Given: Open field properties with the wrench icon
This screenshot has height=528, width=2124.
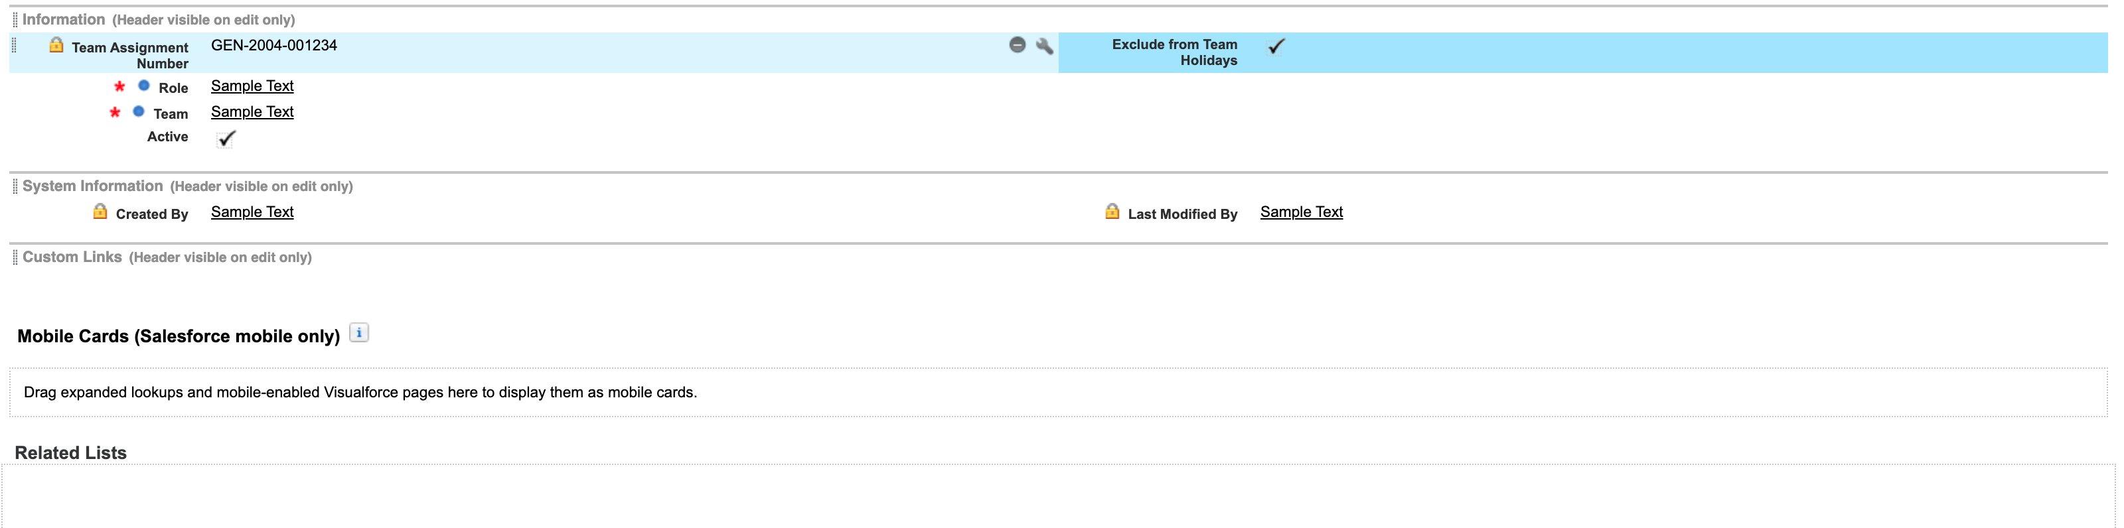Looking at the screenshot, I should coord(1044,46).
